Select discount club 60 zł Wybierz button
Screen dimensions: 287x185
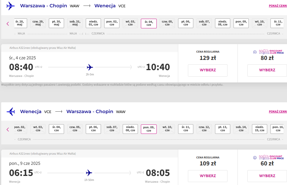[x=267, y=176]
